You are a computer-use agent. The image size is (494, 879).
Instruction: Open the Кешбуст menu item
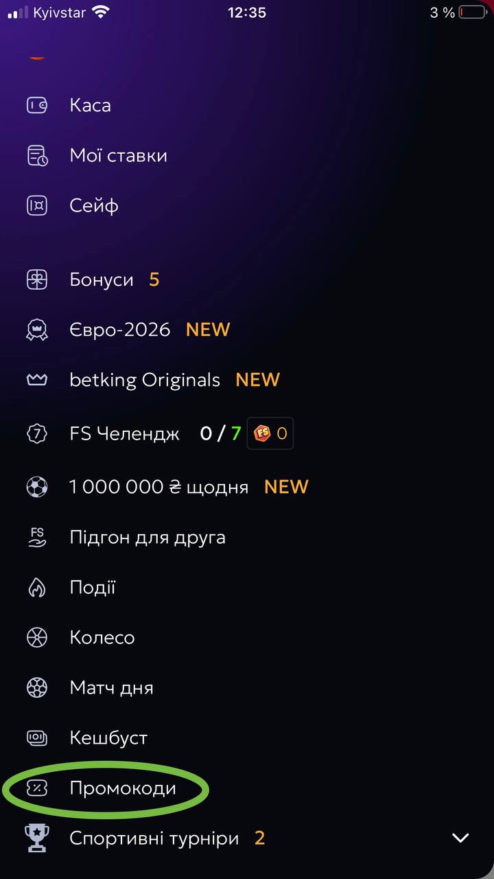tap(108, 738)
